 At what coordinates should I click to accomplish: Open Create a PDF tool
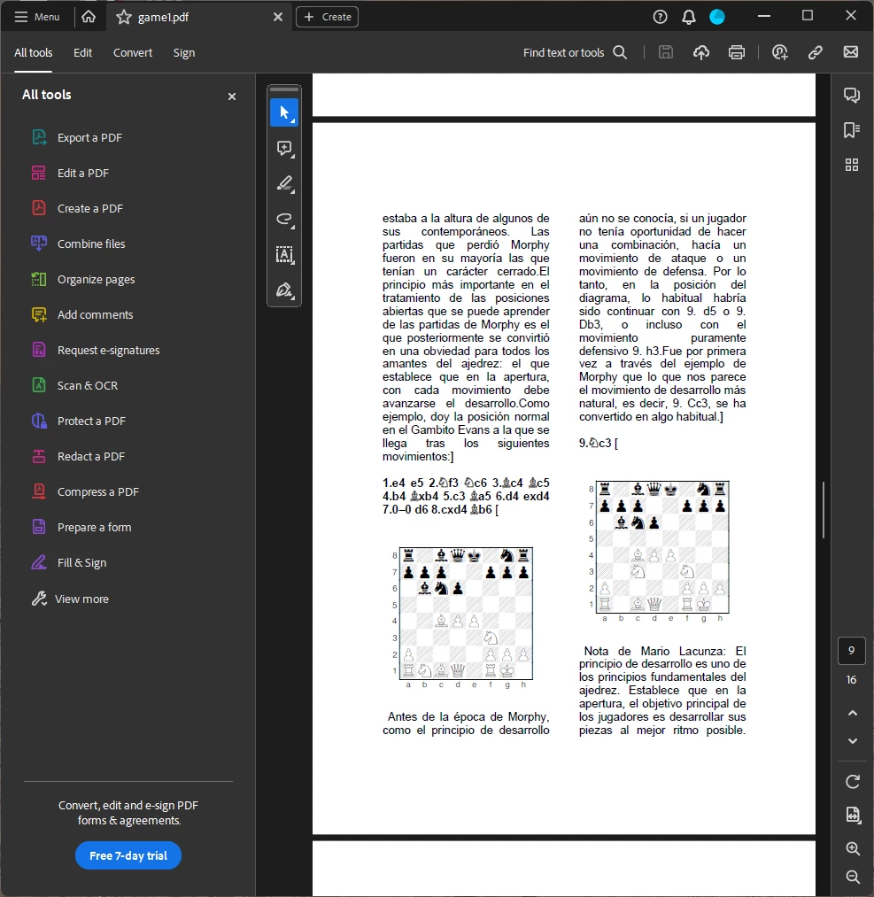77,209
